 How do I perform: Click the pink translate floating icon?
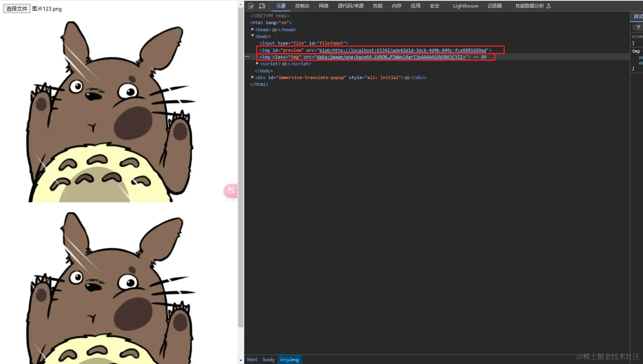tap(231, 191)
